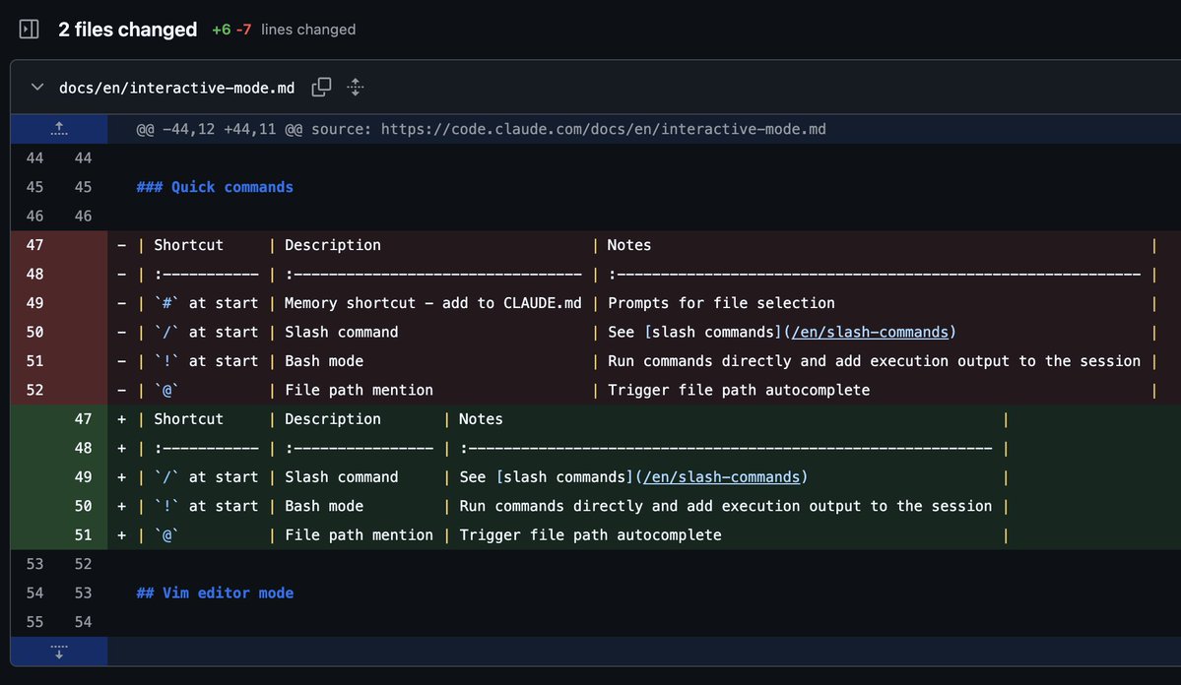
Task: Expand hidden lines below line 55
Action: coord(59,652)
